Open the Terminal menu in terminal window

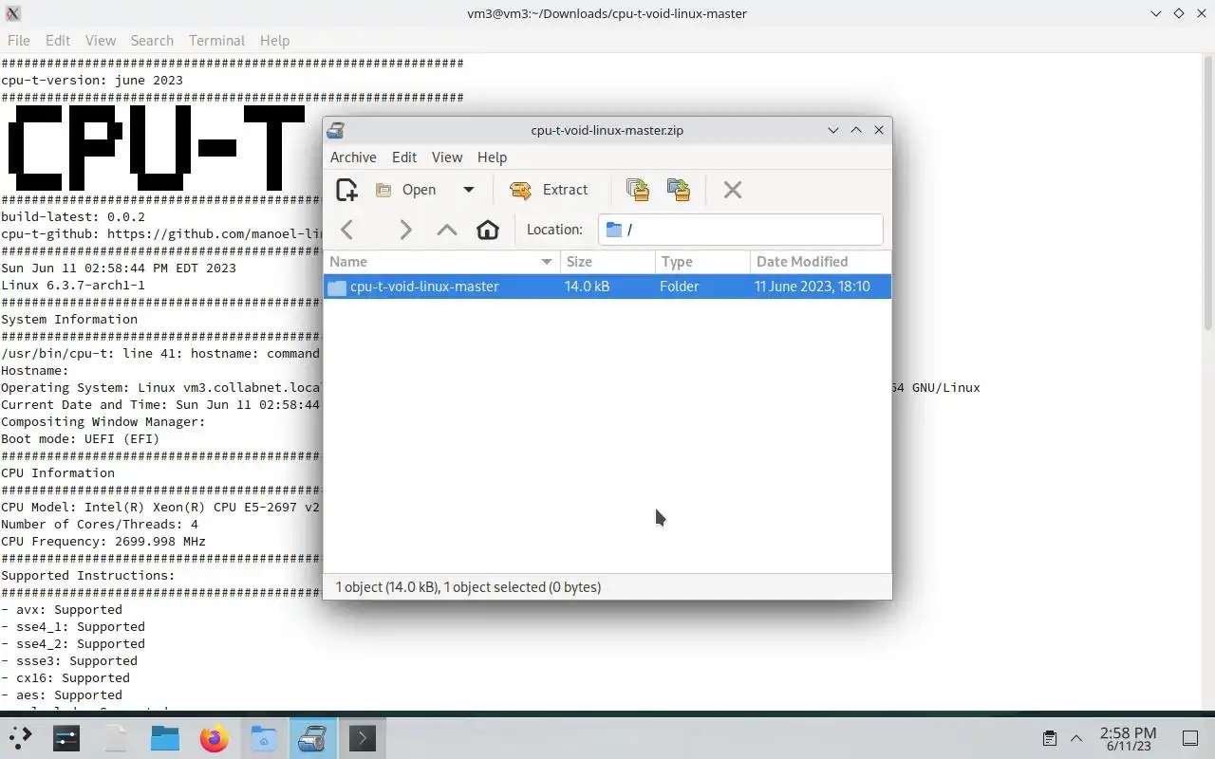pos(216,41)
